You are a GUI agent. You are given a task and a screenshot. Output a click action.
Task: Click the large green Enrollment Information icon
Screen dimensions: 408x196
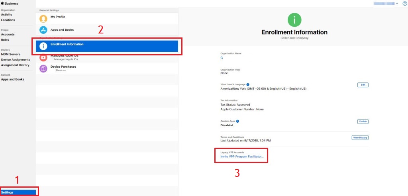tap(294, 20)
